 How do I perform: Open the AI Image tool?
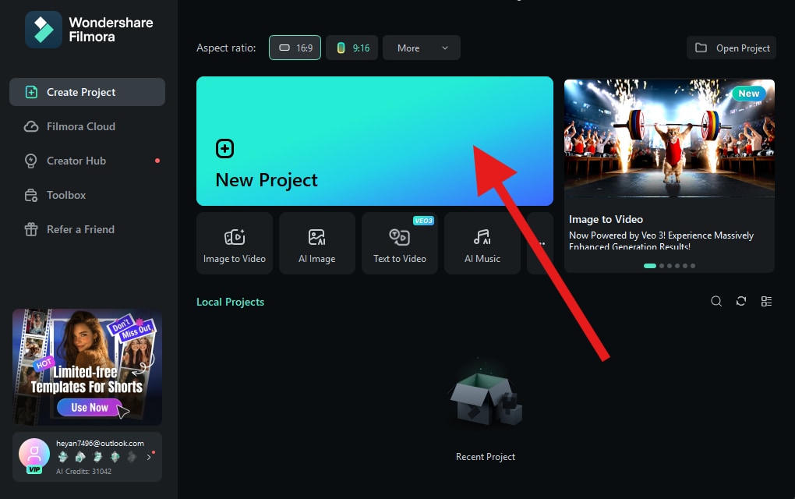click(x=317, y=243)
